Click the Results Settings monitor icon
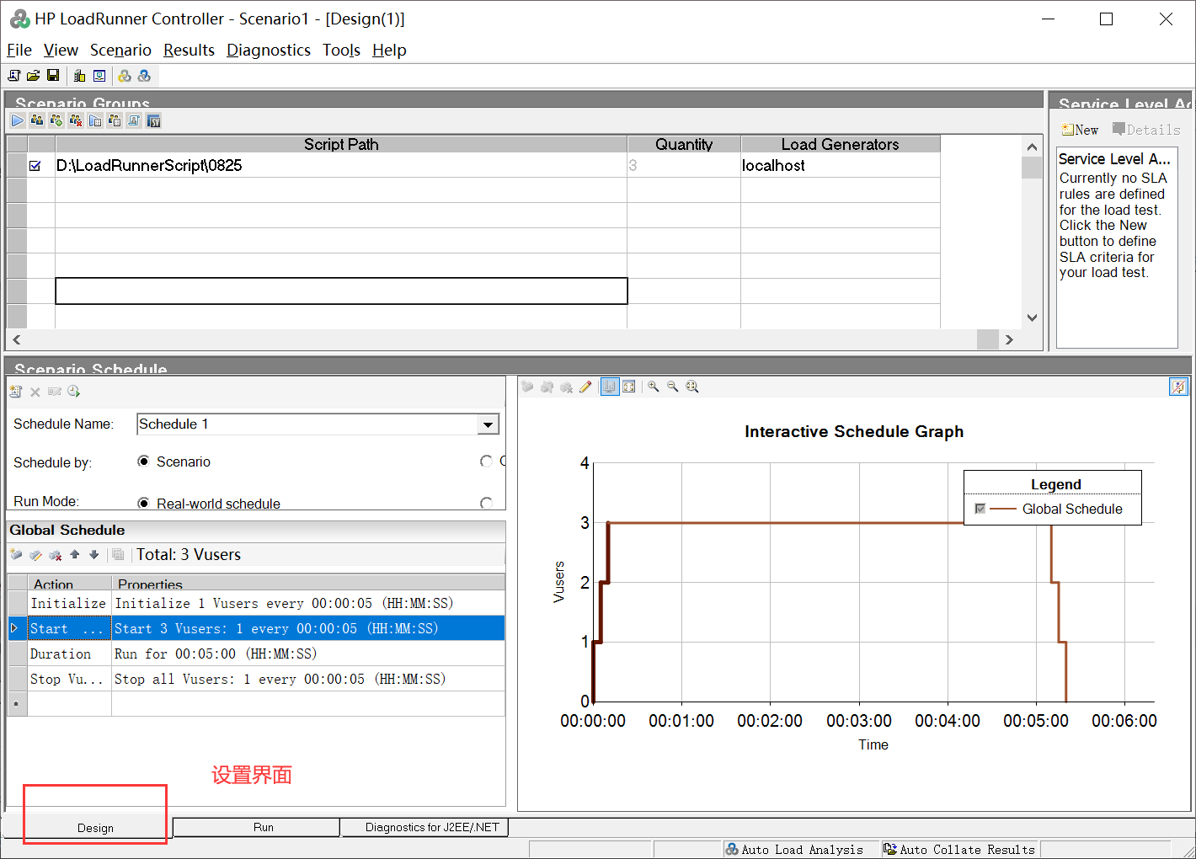Screen dimensions: 1196x859 coord(99,76)
